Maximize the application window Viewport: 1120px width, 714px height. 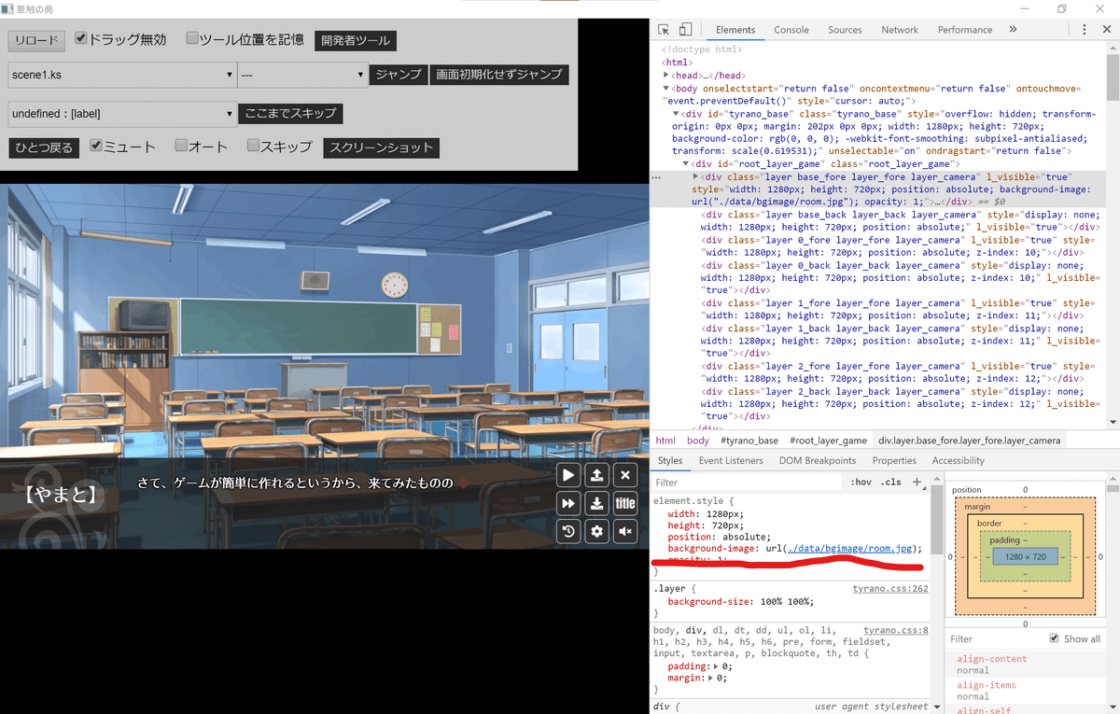click(x=1062, y=8)
